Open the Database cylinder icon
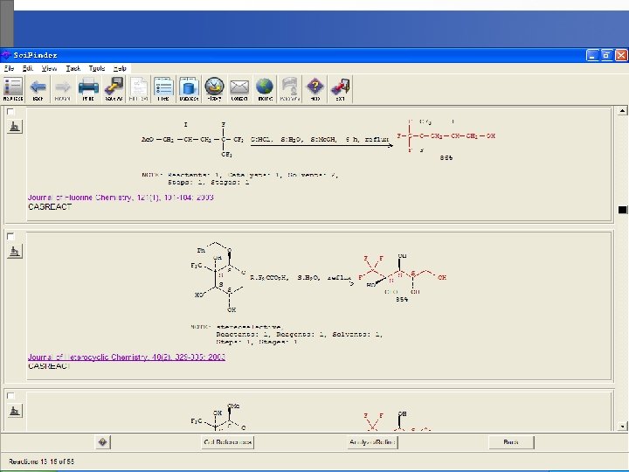This screenshot has height=472, width=629. [x=189, y=88]
